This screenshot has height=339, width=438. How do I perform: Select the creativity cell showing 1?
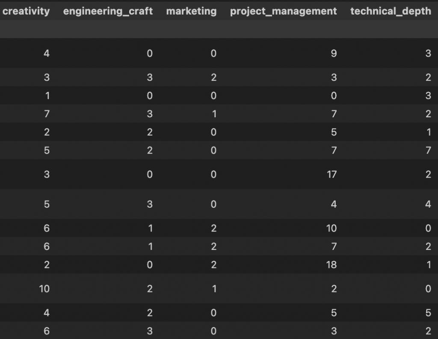47,95
